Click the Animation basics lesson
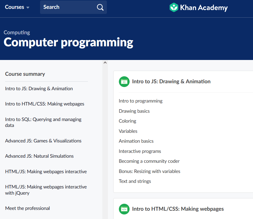This screenshot has height=219, width=253. (136, 141)
